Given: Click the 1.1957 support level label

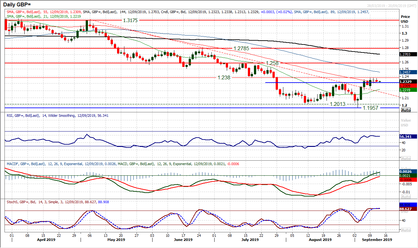Looking at the screenshot, I should pos(371,108).
